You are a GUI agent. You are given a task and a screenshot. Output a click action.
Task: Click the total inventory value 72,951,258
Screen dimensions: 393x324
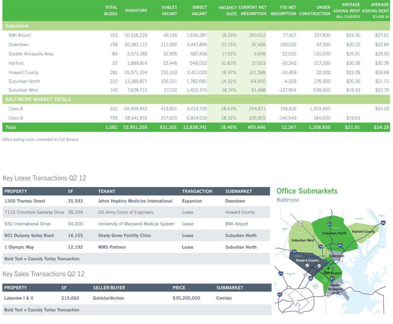[135, 127]
